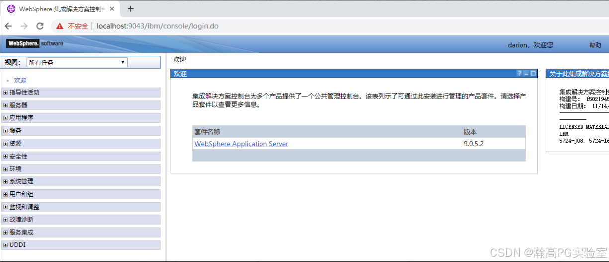The width and height of the screenshot is (609, 262).
Task: Open the 视图 所有任务 dropdown
Action: [x=78, y=62]
